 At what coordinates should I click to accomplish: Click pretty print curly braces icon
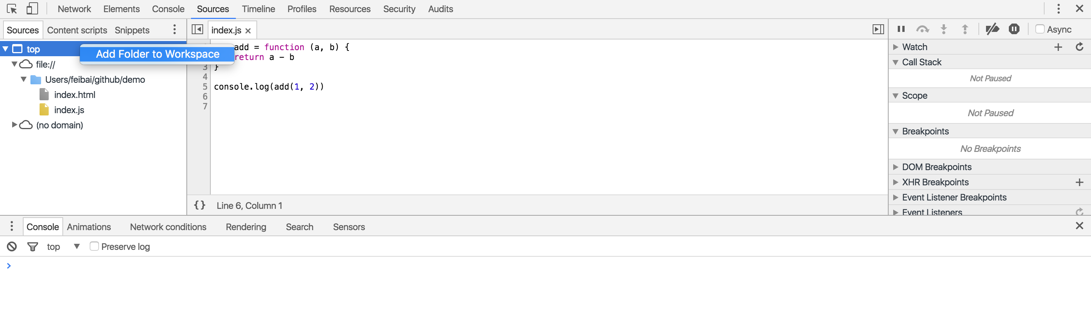coord(199,205)
